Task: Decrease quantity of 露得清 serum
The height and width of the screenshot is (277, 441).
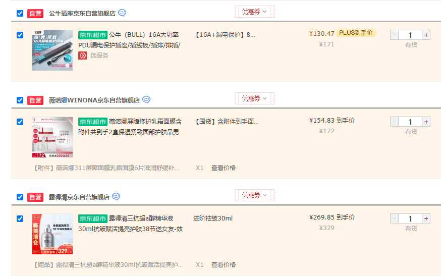Action: click(394, 218)
